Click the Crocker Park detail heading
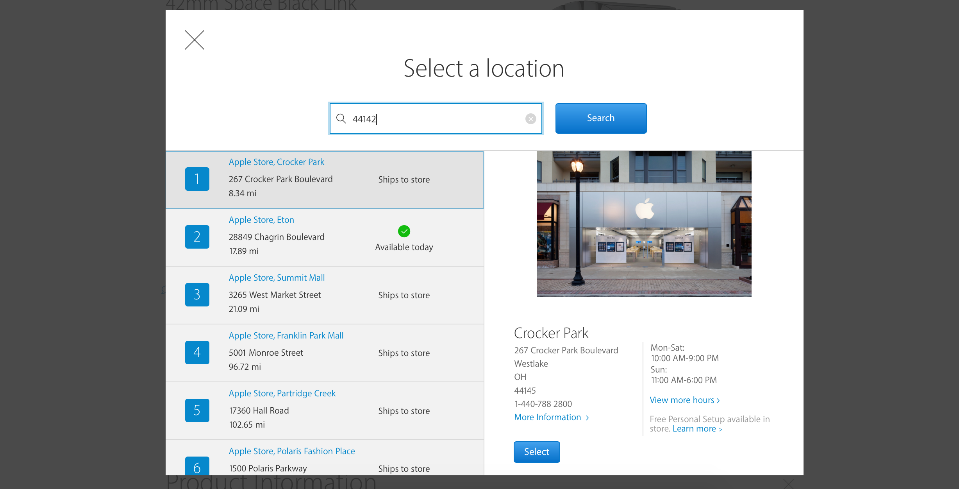Screen dimensions: 959x489 551,333
